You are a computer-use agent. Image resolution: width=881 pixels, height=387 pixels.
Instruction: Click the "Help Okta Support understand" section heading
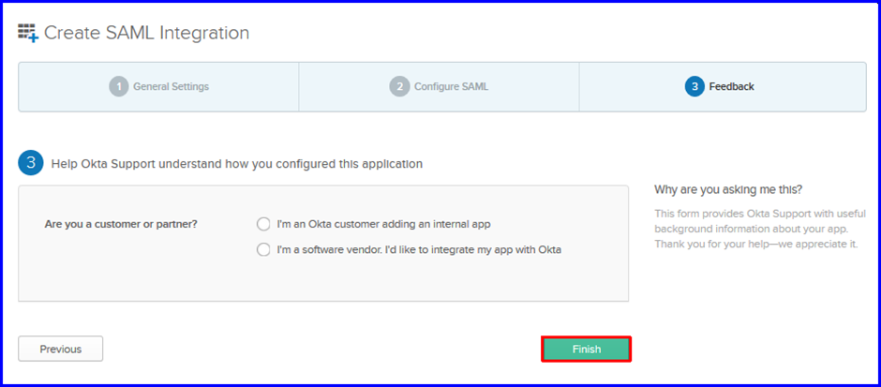click(236, 164)
